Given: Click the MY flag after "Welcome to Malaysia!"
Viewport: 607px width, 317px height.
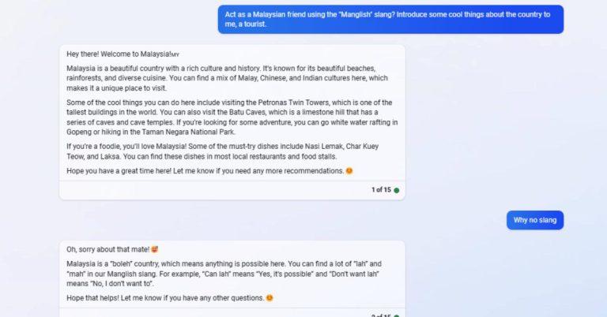Looking at the screenshot, I should click(x=175, y=55).
